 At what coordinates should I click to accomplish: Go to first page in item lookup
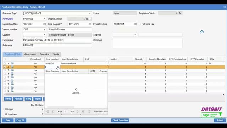pos(48,111)
